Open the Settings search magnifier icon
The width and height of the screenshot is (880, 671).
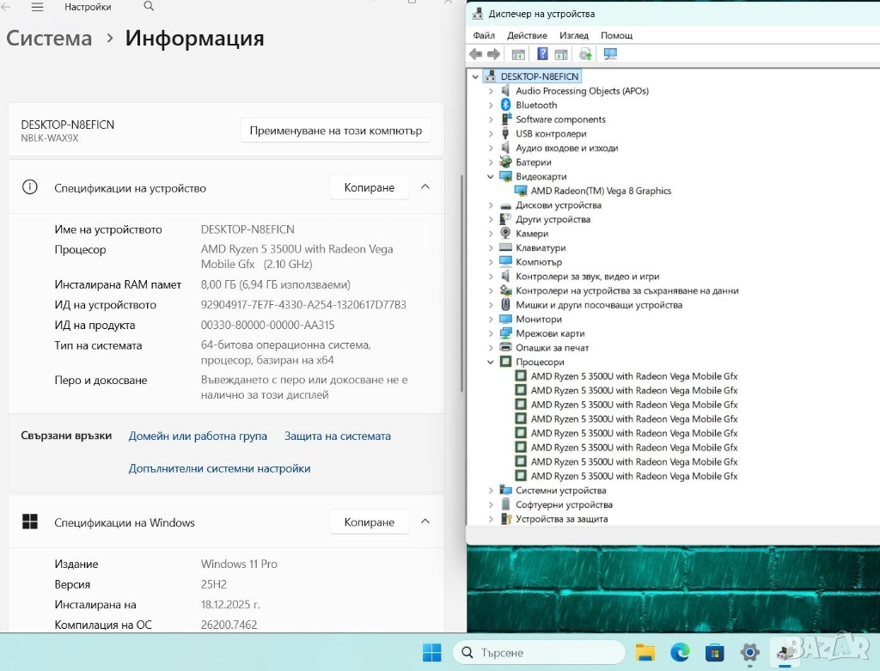point(149,7)
